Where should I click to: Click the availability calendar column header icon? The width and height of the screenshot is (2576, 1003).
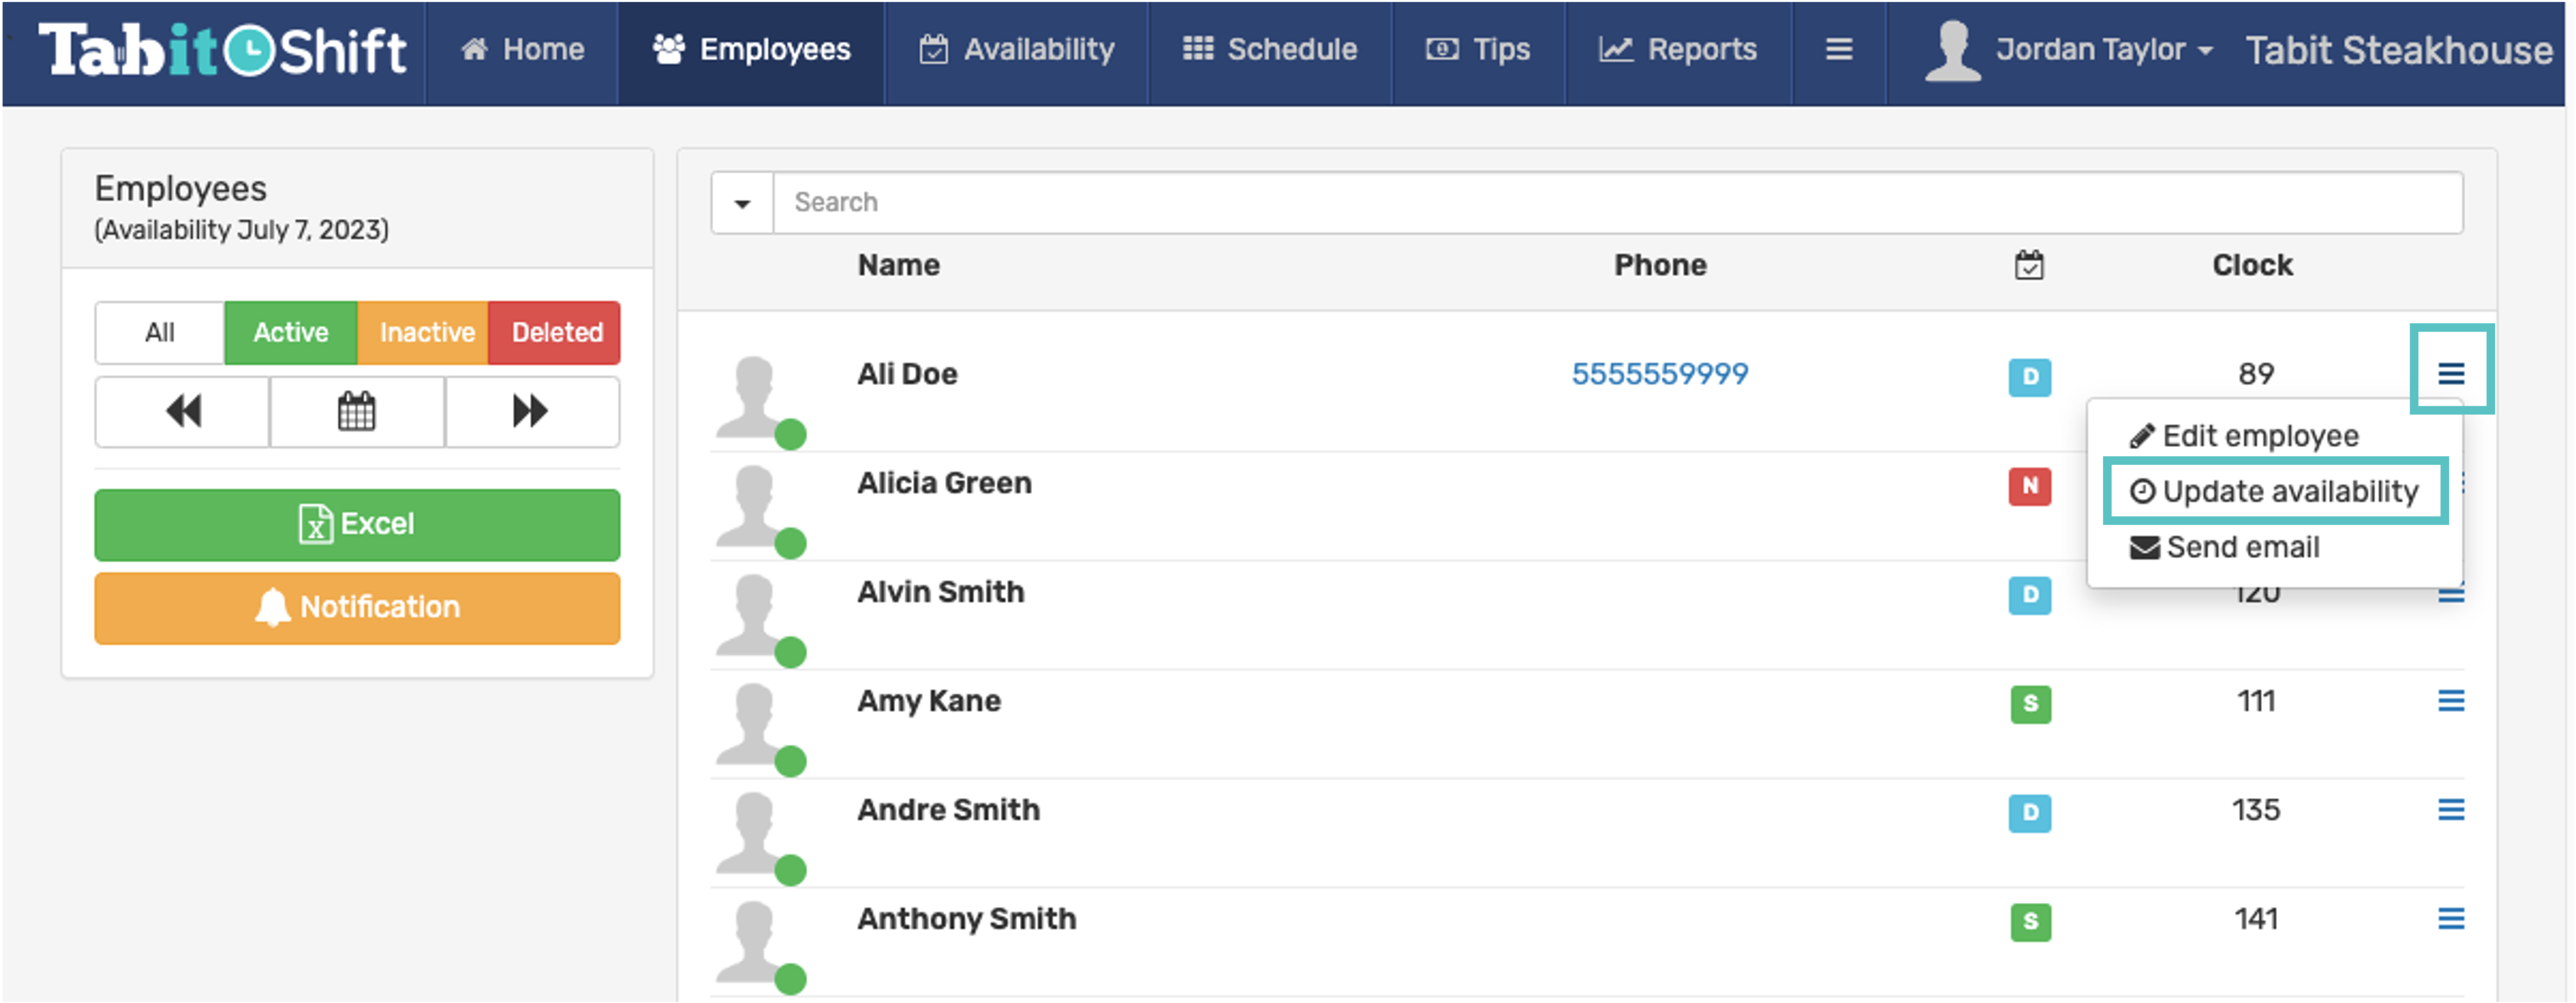click(x=2028, y=265)
